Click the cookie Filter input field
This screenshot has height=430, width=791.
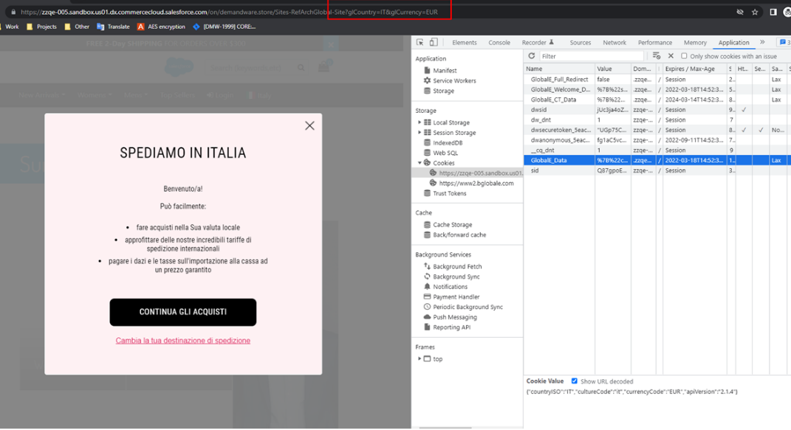tap(591, 56)
